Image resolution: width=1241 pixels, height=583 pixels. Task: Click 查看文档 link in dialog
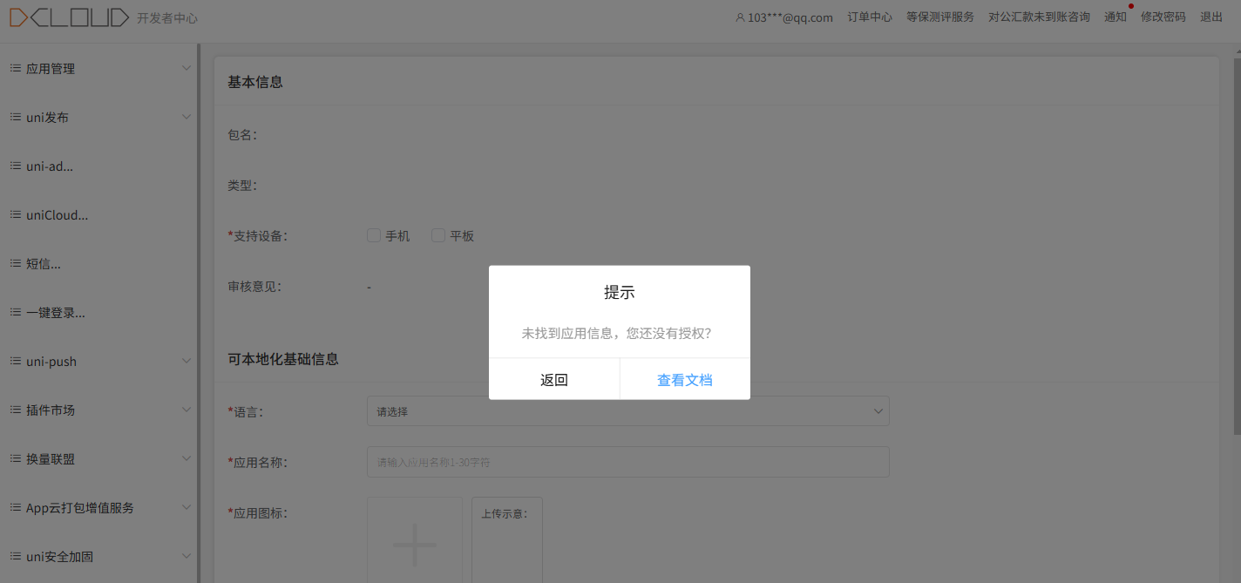pos(684,380)
